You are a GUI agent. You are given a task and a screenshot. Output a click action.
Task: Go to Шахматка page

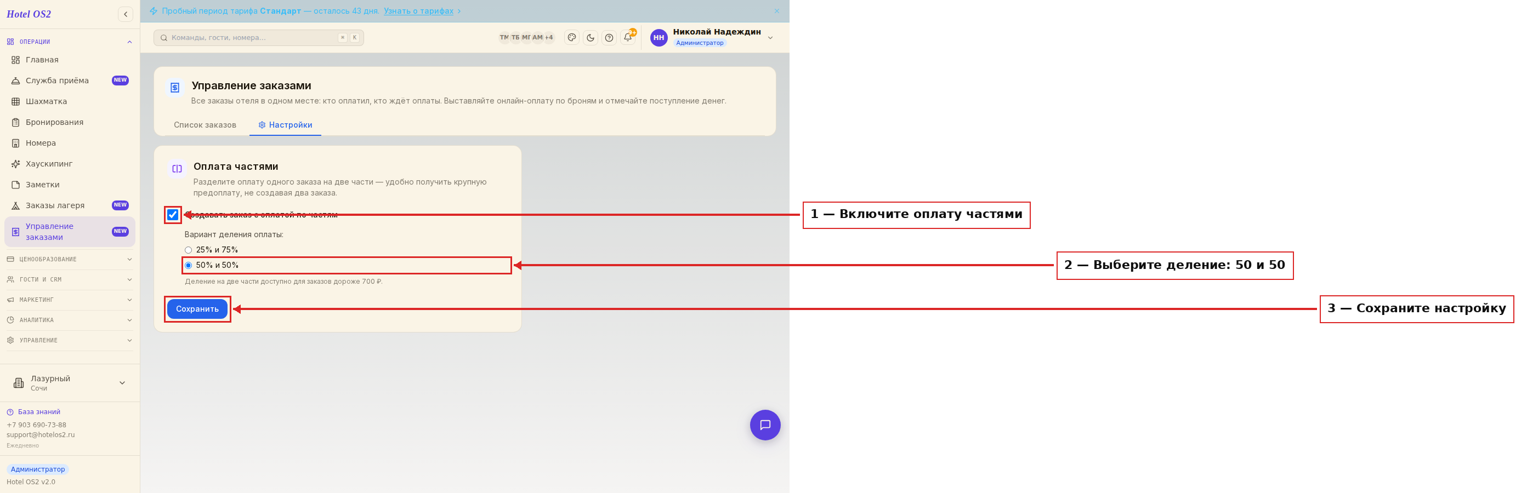70,101
